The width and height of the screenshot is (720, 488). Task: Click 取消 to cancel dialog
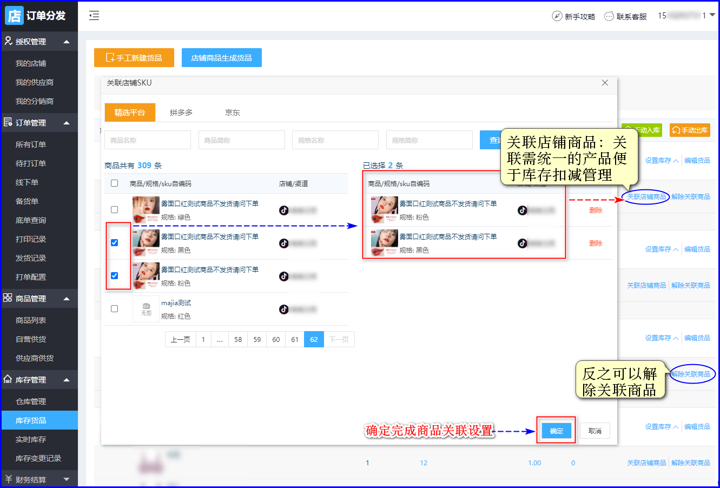[x=595, y=431]
